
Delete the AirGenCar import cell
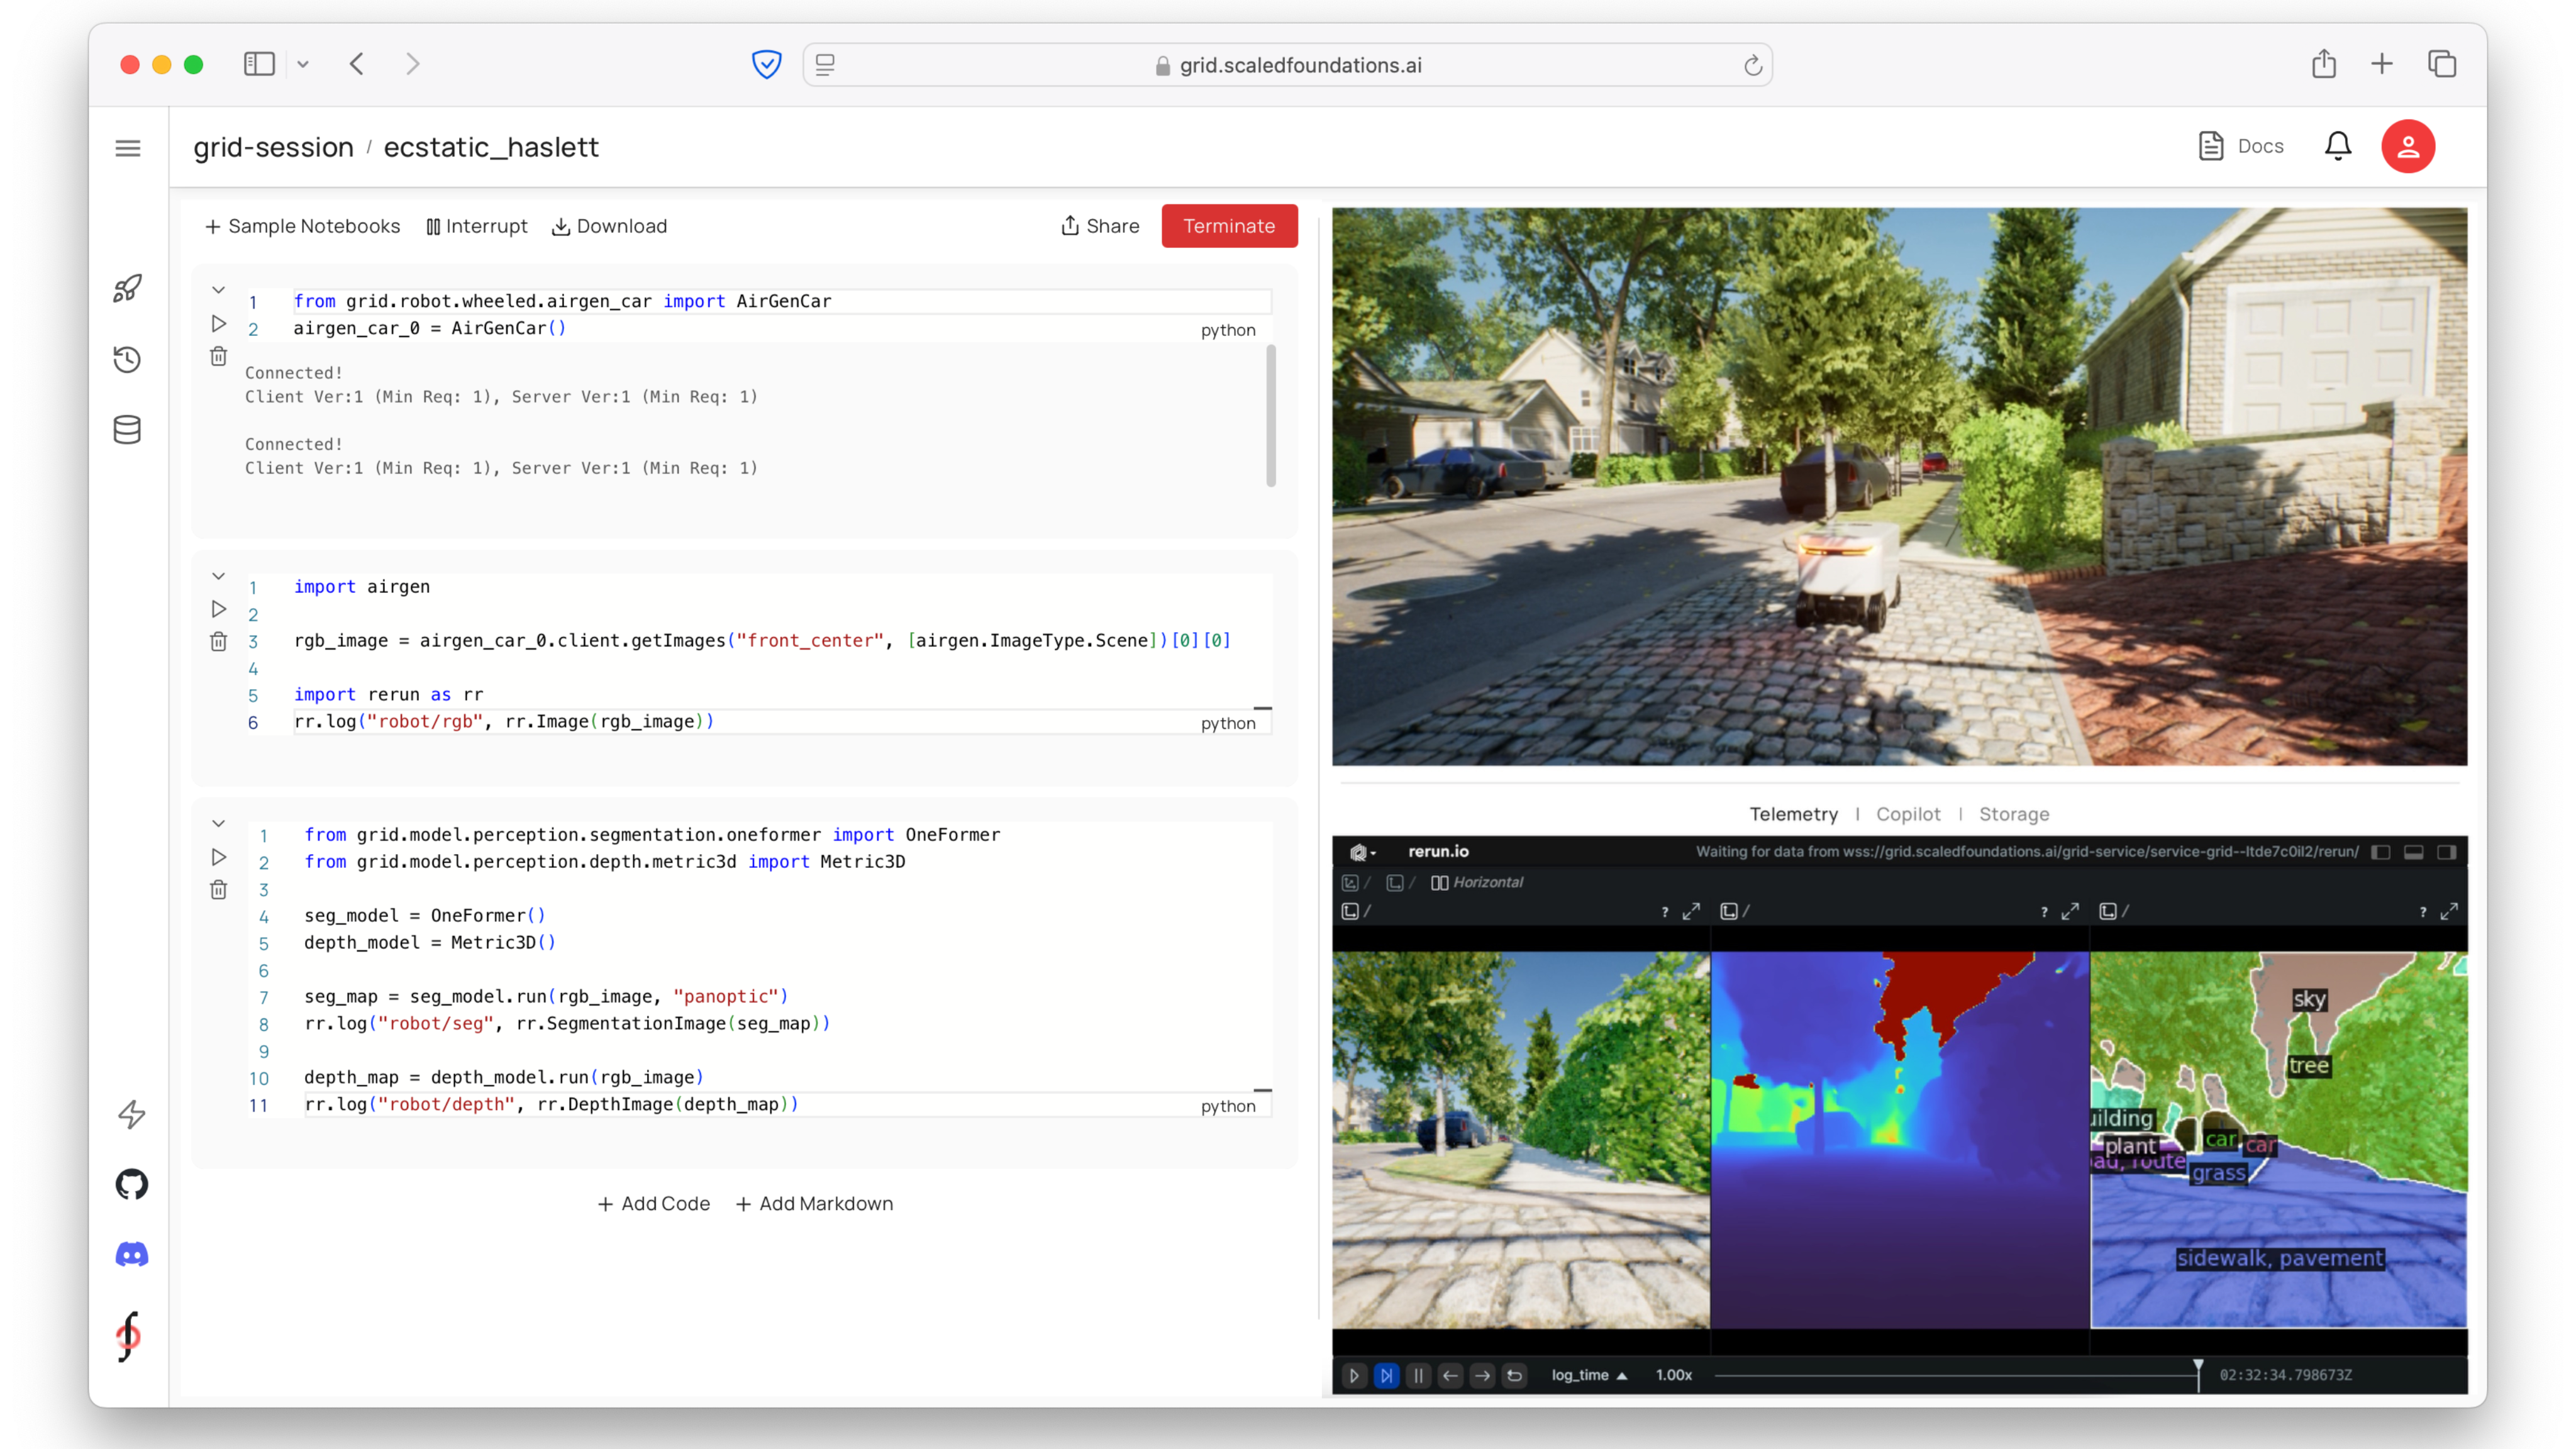218,357
